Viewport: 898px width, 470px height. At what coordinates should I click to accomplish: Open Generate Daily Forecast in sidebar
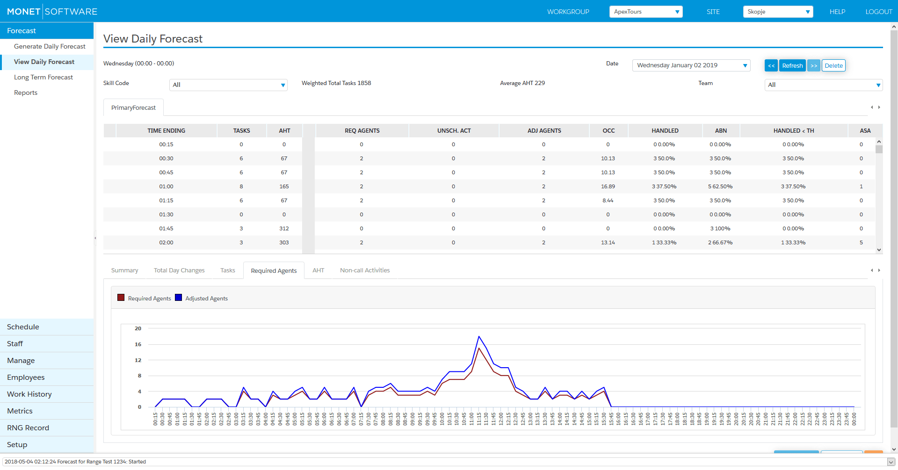click(50, 46)
